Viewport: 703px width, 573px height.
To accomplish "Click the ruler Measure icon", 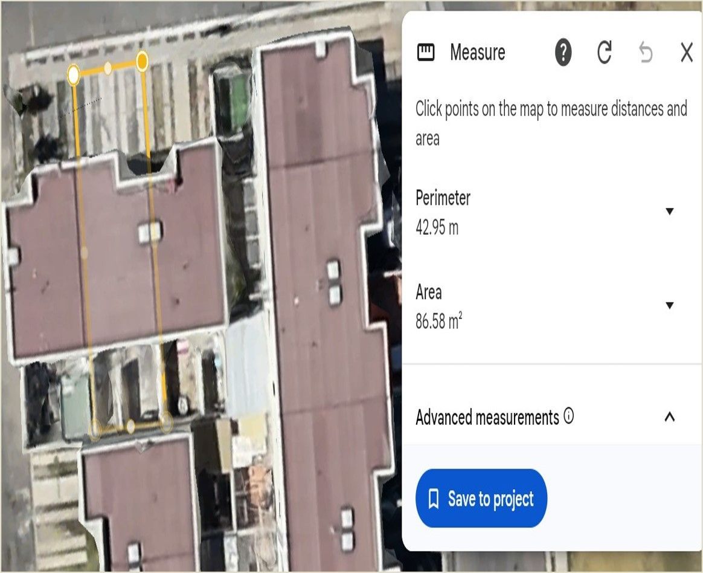I will click(425, 53).
